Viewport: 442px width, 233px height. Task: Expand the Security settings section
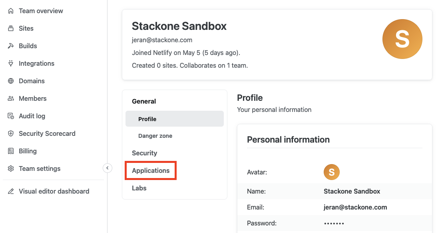pos(144,153)
